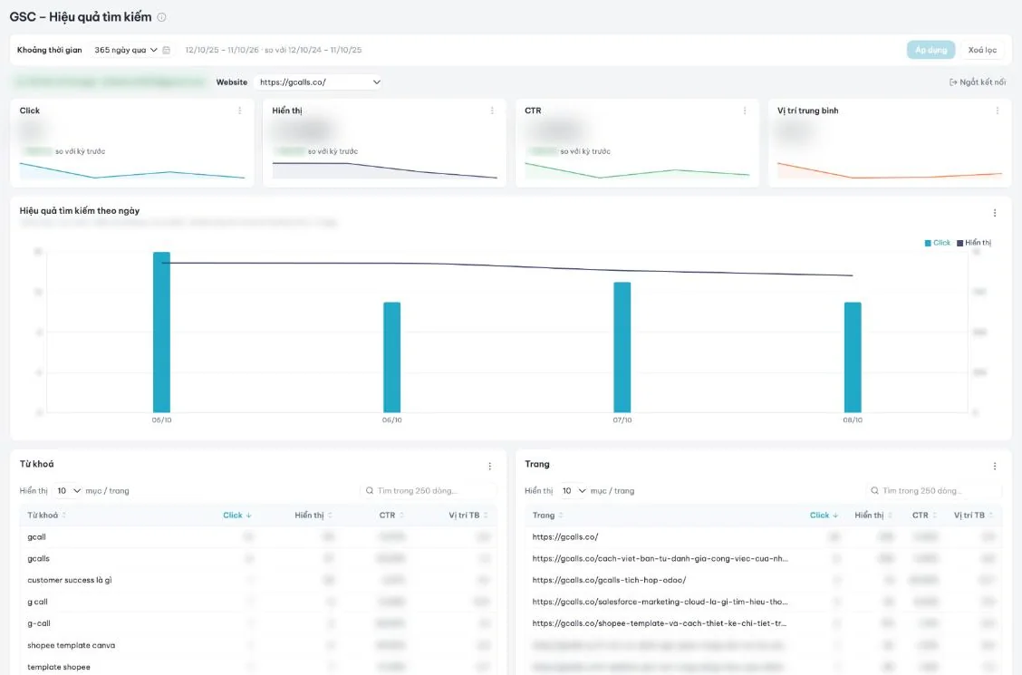The height and width of the screenshot is (675, 1022).
Task: Open the Trang table options menu
Action: [995, 467]
